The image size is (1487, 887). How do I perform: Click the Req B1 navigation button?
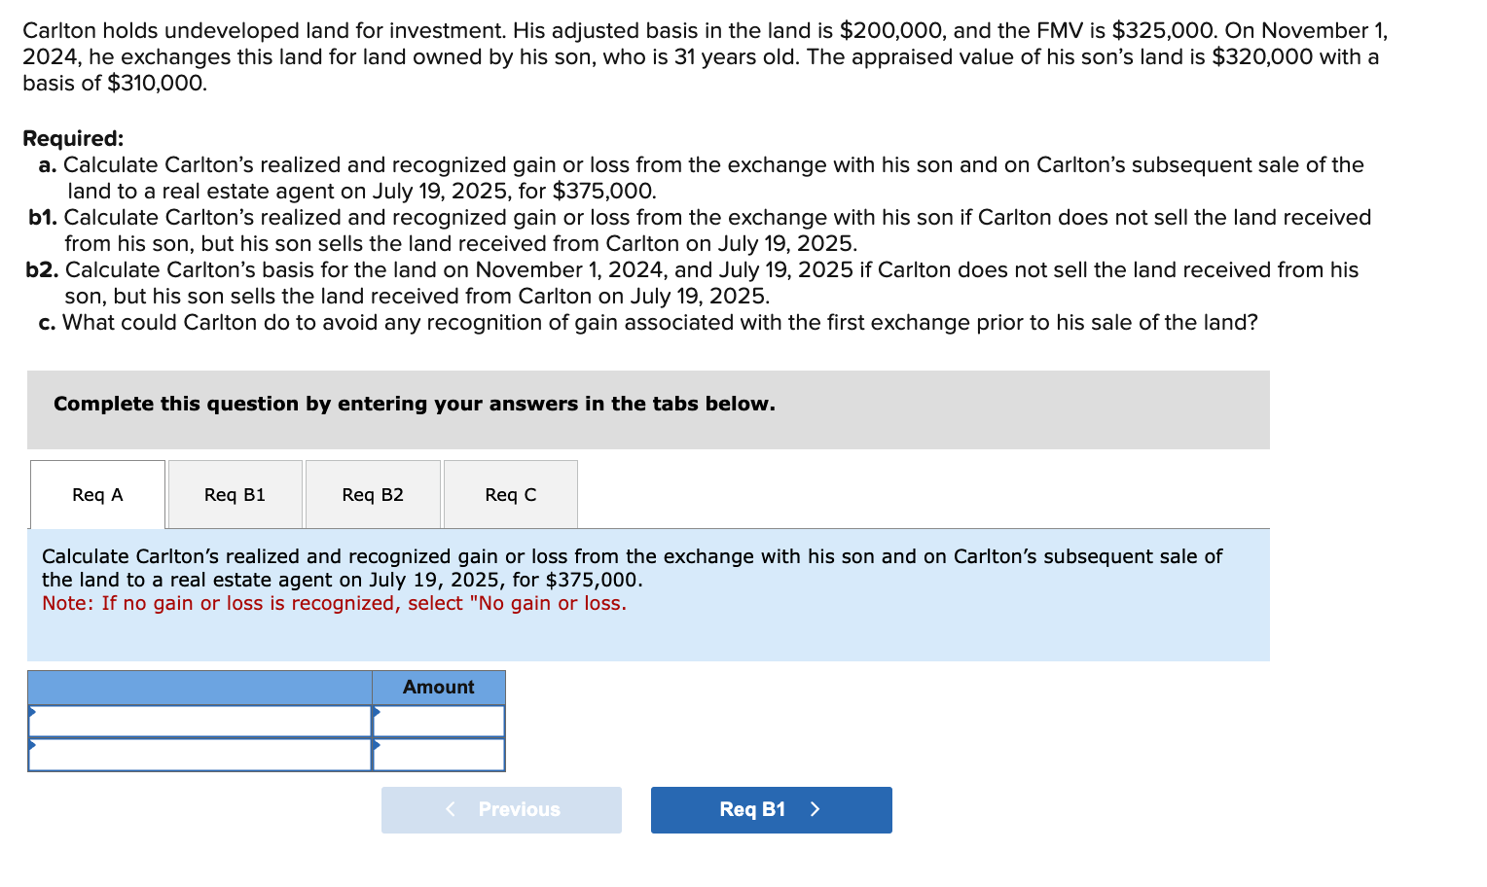[x=771, y=809]
